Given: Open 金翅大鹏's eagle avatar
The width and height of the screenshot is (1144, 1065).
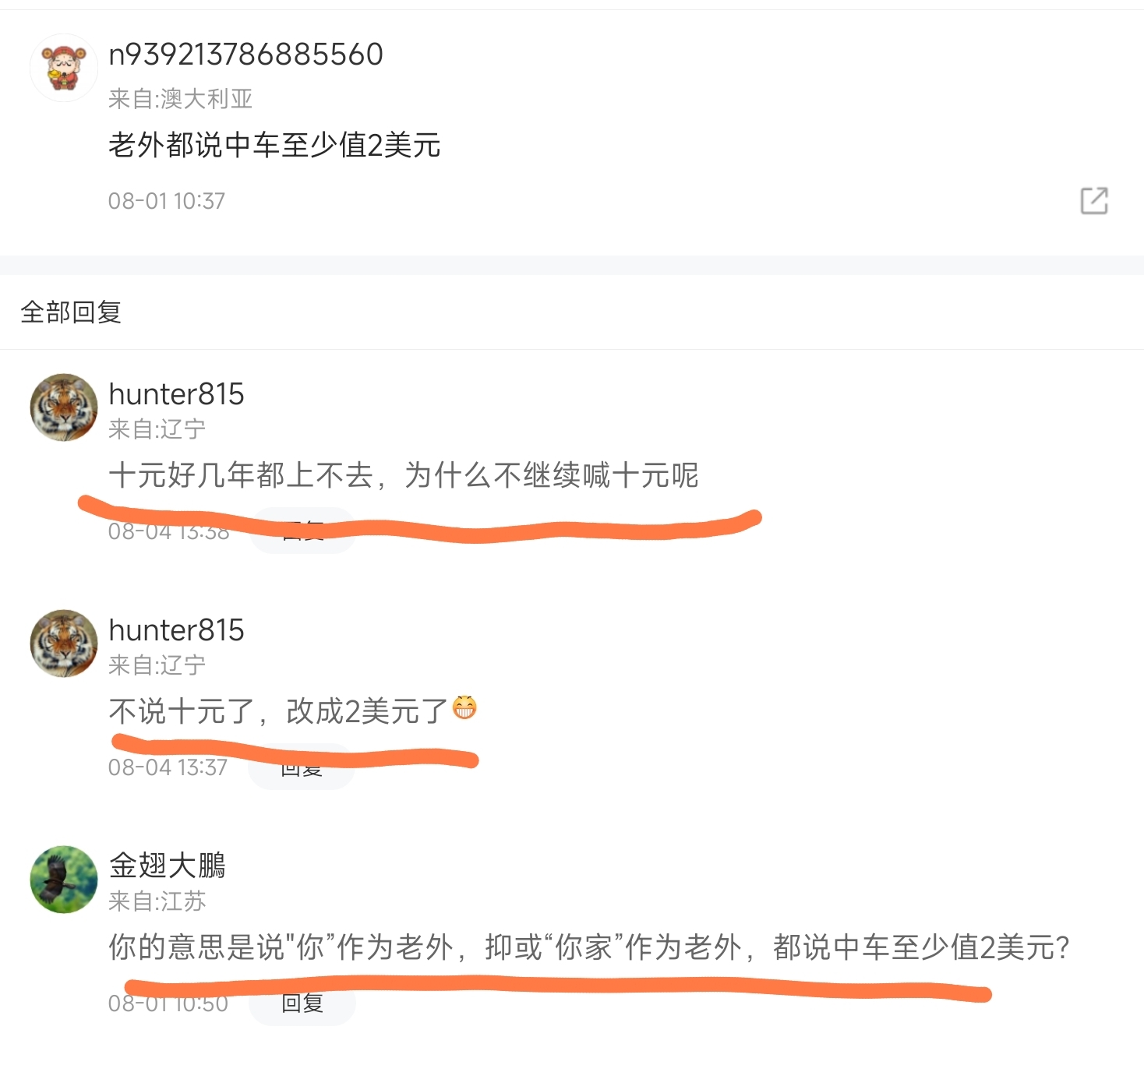Looking at the screenshot, I should pos(64,880).
